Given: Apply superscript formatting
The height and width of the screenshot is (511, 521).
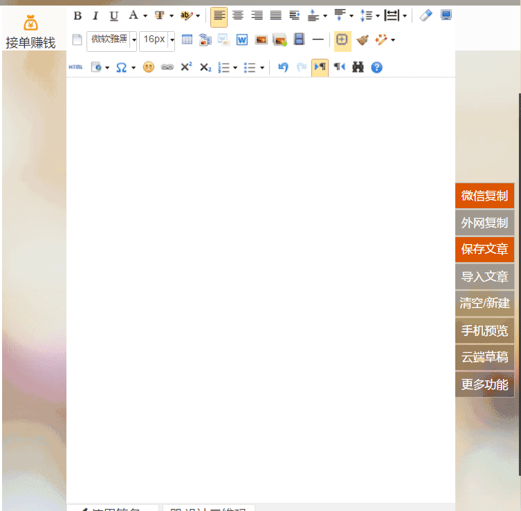Looking at the screenshot, I should coord(186,67).
